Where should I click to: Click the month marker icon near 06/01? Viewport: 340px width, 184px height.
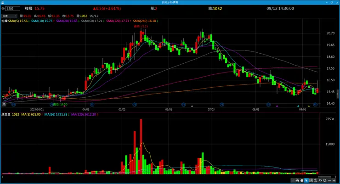(x=183, y=105)
